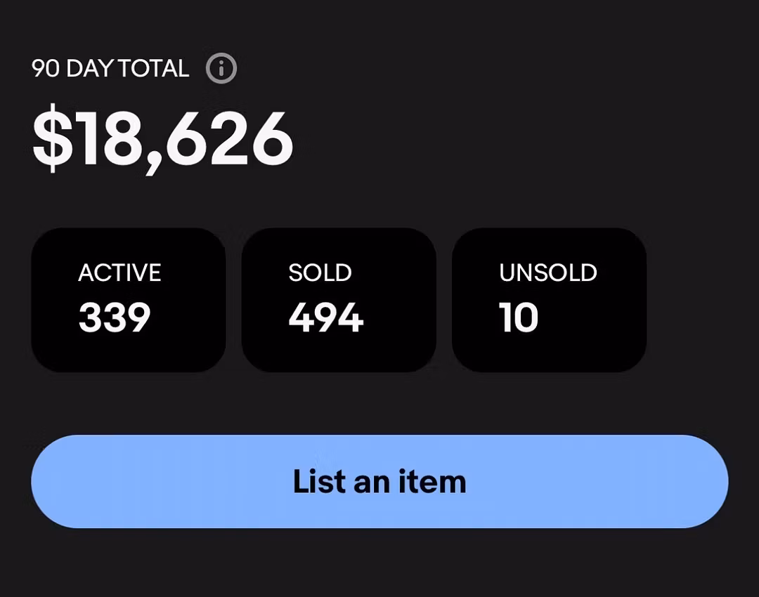This screenshot has height=597, width=759.
Task: Open the Active listings card
Action: click(x=129, y=300)
